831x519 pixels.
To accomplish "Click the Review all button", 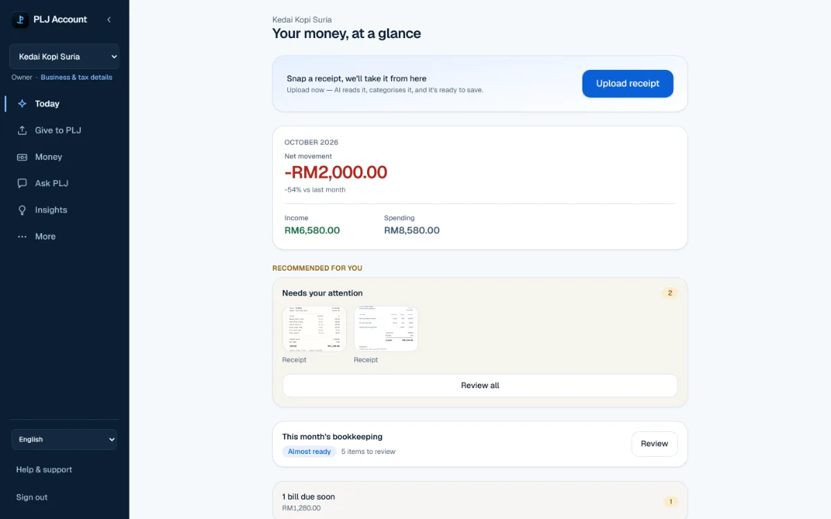I will coord(480,385).
